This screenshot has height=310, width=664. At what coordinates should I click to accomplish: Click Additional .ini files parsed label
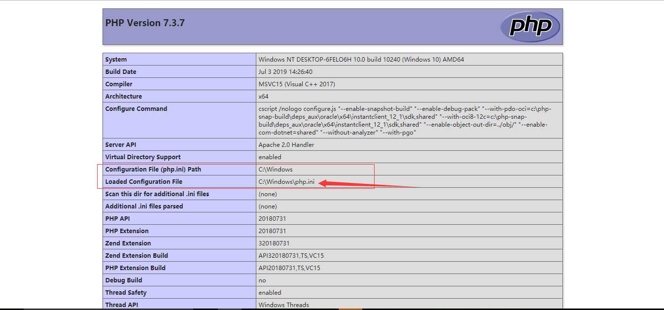coord(144,207)
